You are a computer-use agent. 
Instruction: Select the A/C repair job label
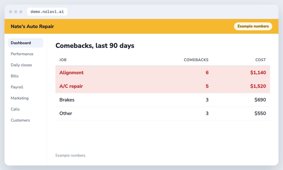(x=71, y=86)
